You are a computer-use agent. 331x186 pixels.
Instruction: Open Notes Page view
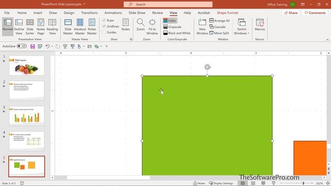(41, 26)
